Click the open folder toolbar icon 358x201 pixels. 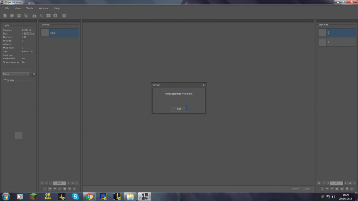[12, 15]
